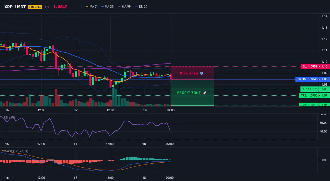Click the 1.11 price axis label

point(324,50)
